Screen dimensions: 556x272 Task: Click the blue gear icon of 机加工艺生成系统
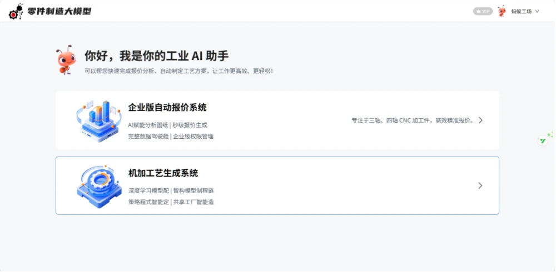[x=99, y=185]
